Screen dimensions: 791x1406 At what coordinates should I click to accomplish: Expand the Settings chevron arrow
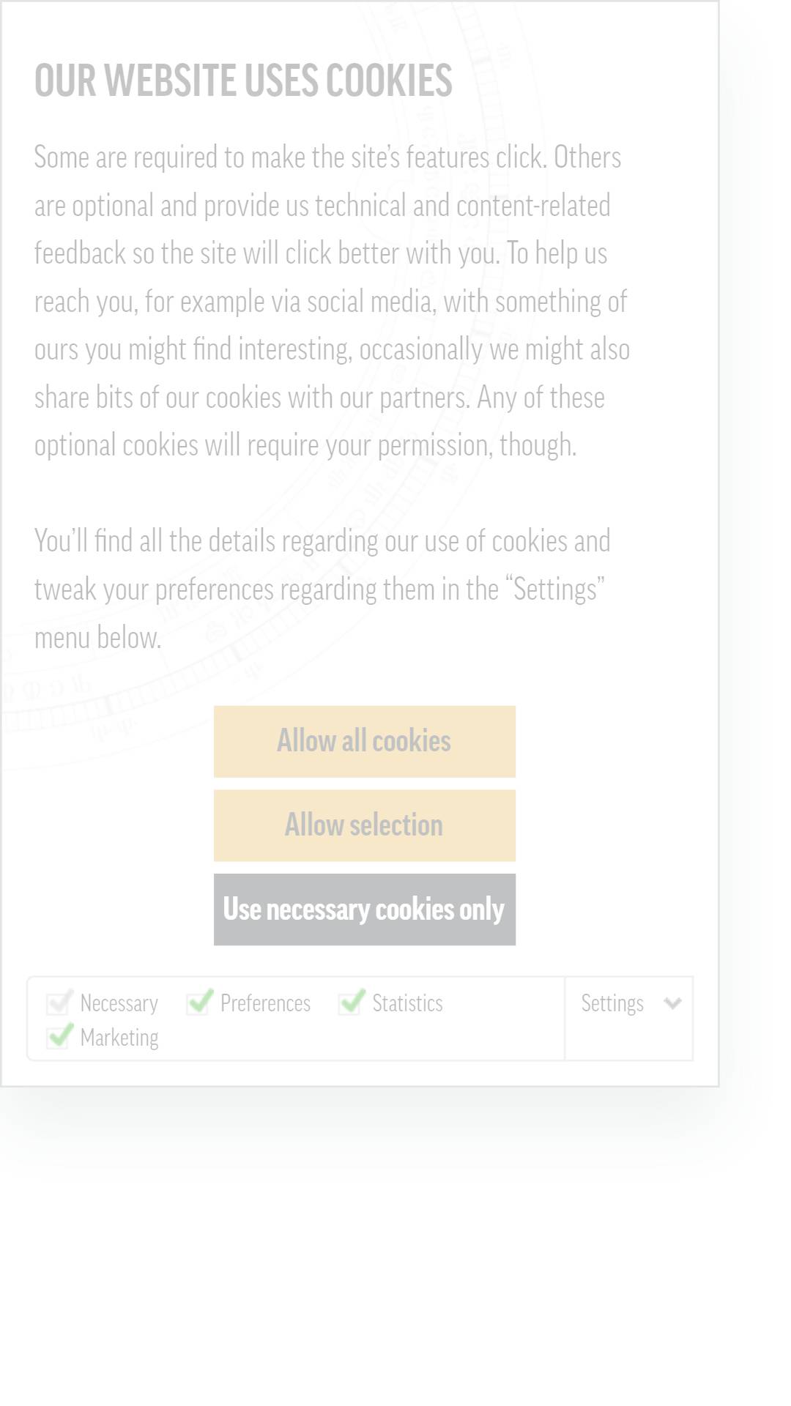point(672,1003)
